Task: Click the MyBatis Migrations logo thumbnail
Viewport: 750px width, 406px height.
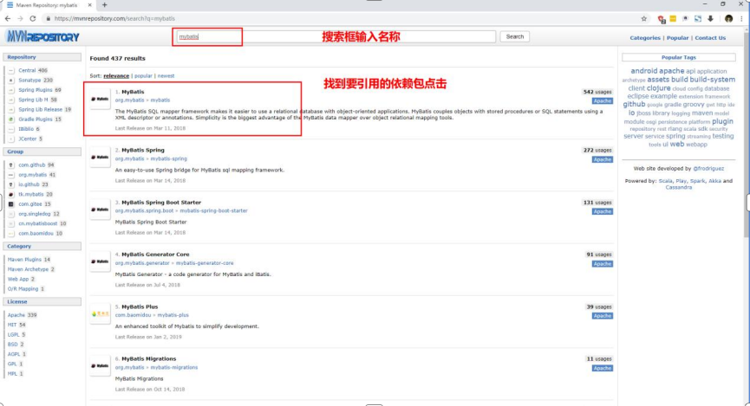Action: [100, 366]
